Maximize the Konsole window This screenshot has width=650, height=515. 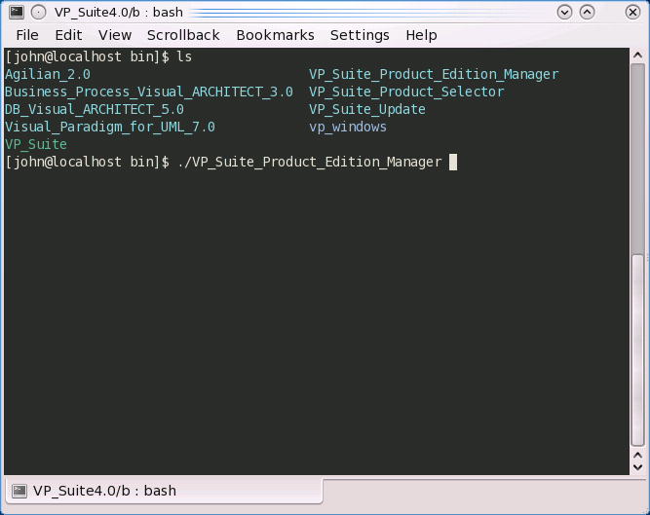pos(587,13)
